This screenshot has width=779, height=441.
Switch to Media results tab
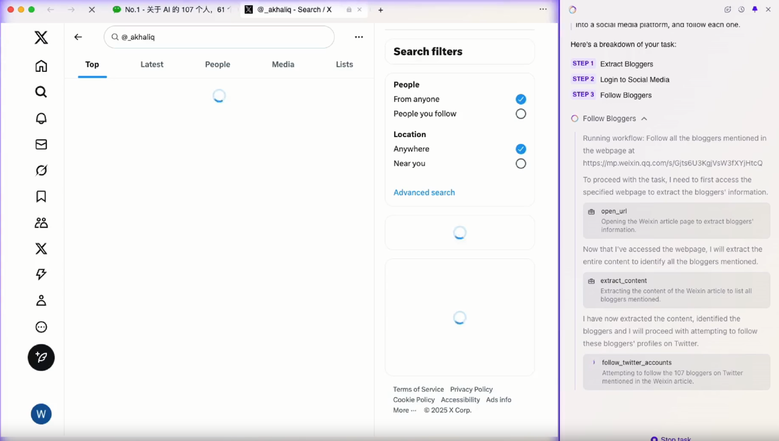click(283, 64)
